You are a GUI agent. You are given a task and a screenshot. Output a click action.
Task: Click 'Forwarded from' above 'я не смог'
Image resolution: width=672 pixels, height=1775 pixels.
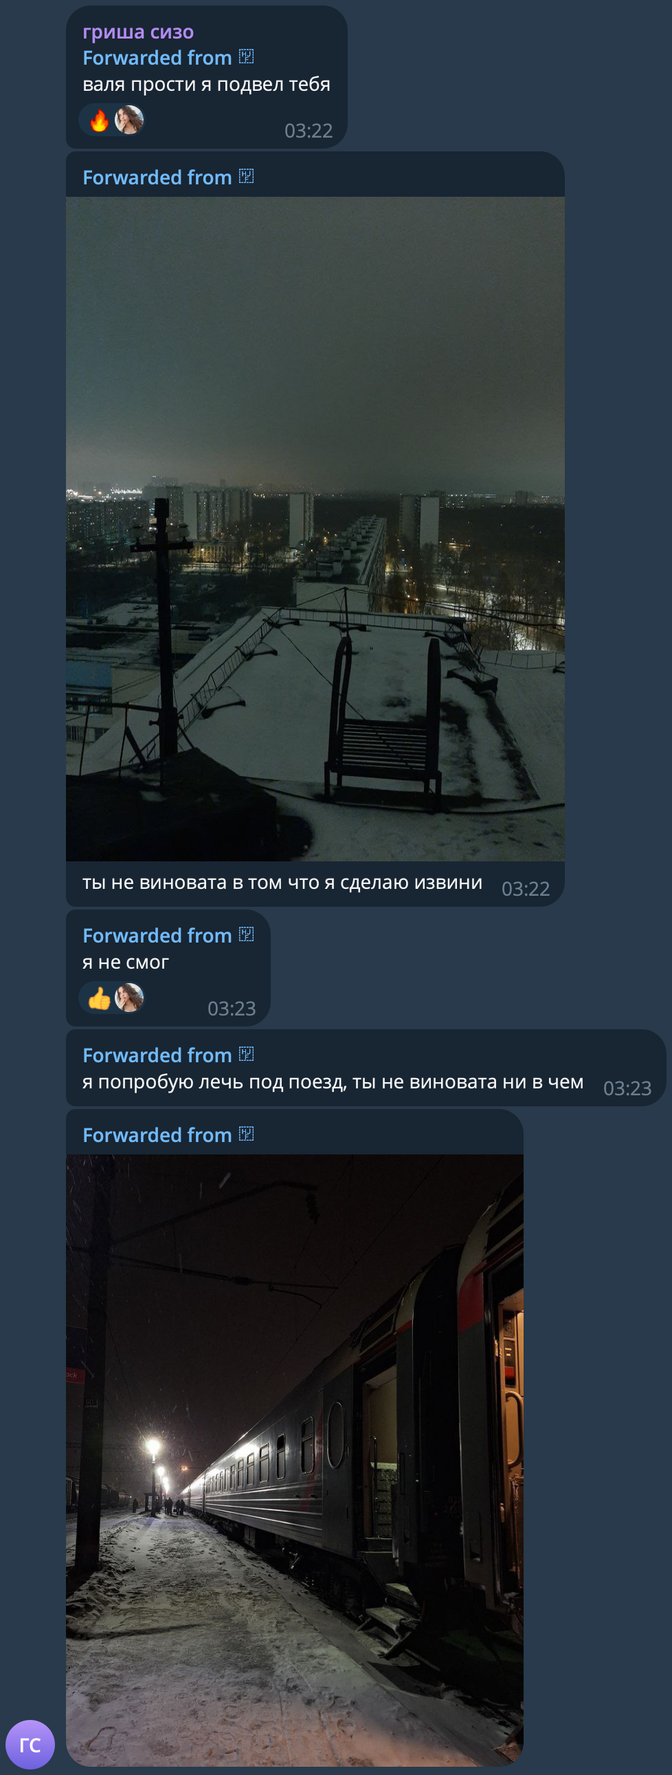[157, 936]
